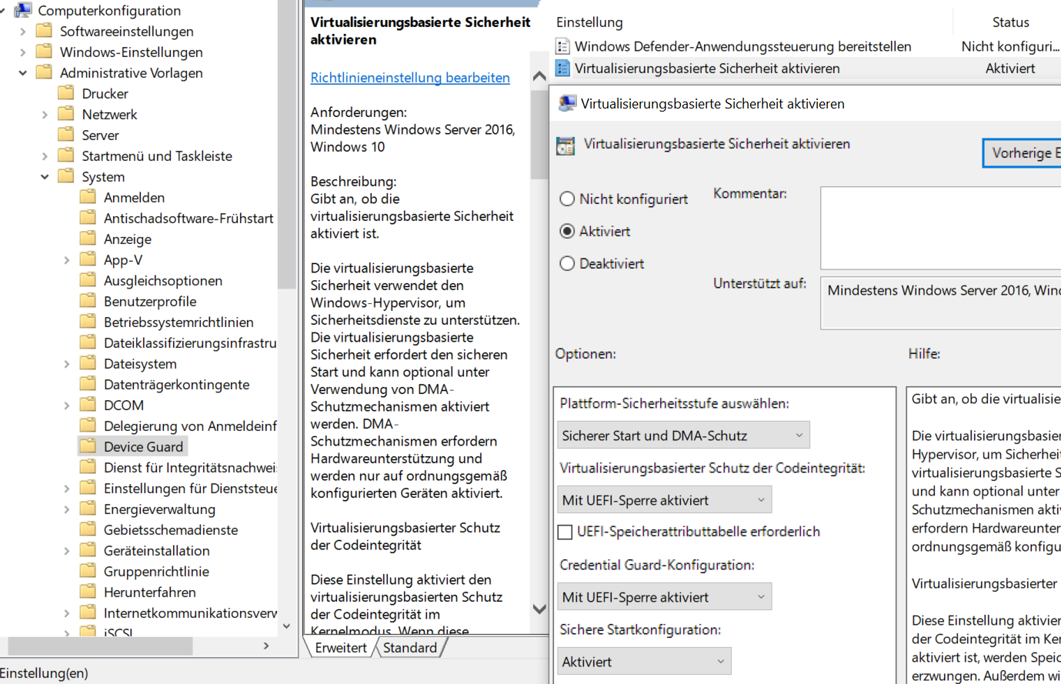Click the Device Guard folder icon

click(88, 446)
